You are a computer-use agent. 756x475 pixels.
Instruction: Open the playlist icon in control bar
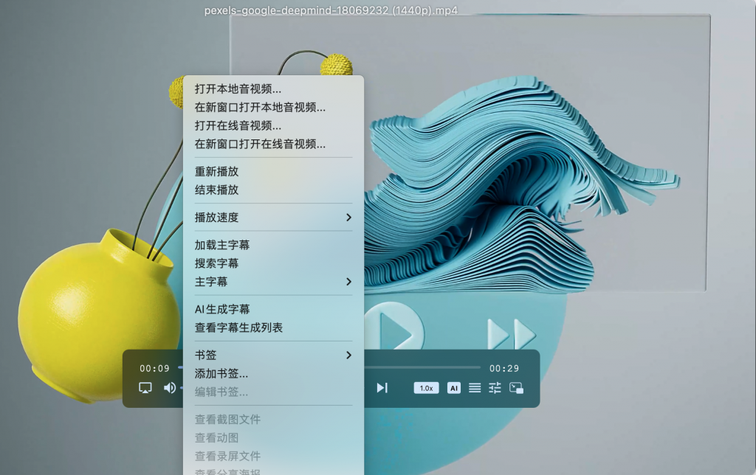click(474, 387)
